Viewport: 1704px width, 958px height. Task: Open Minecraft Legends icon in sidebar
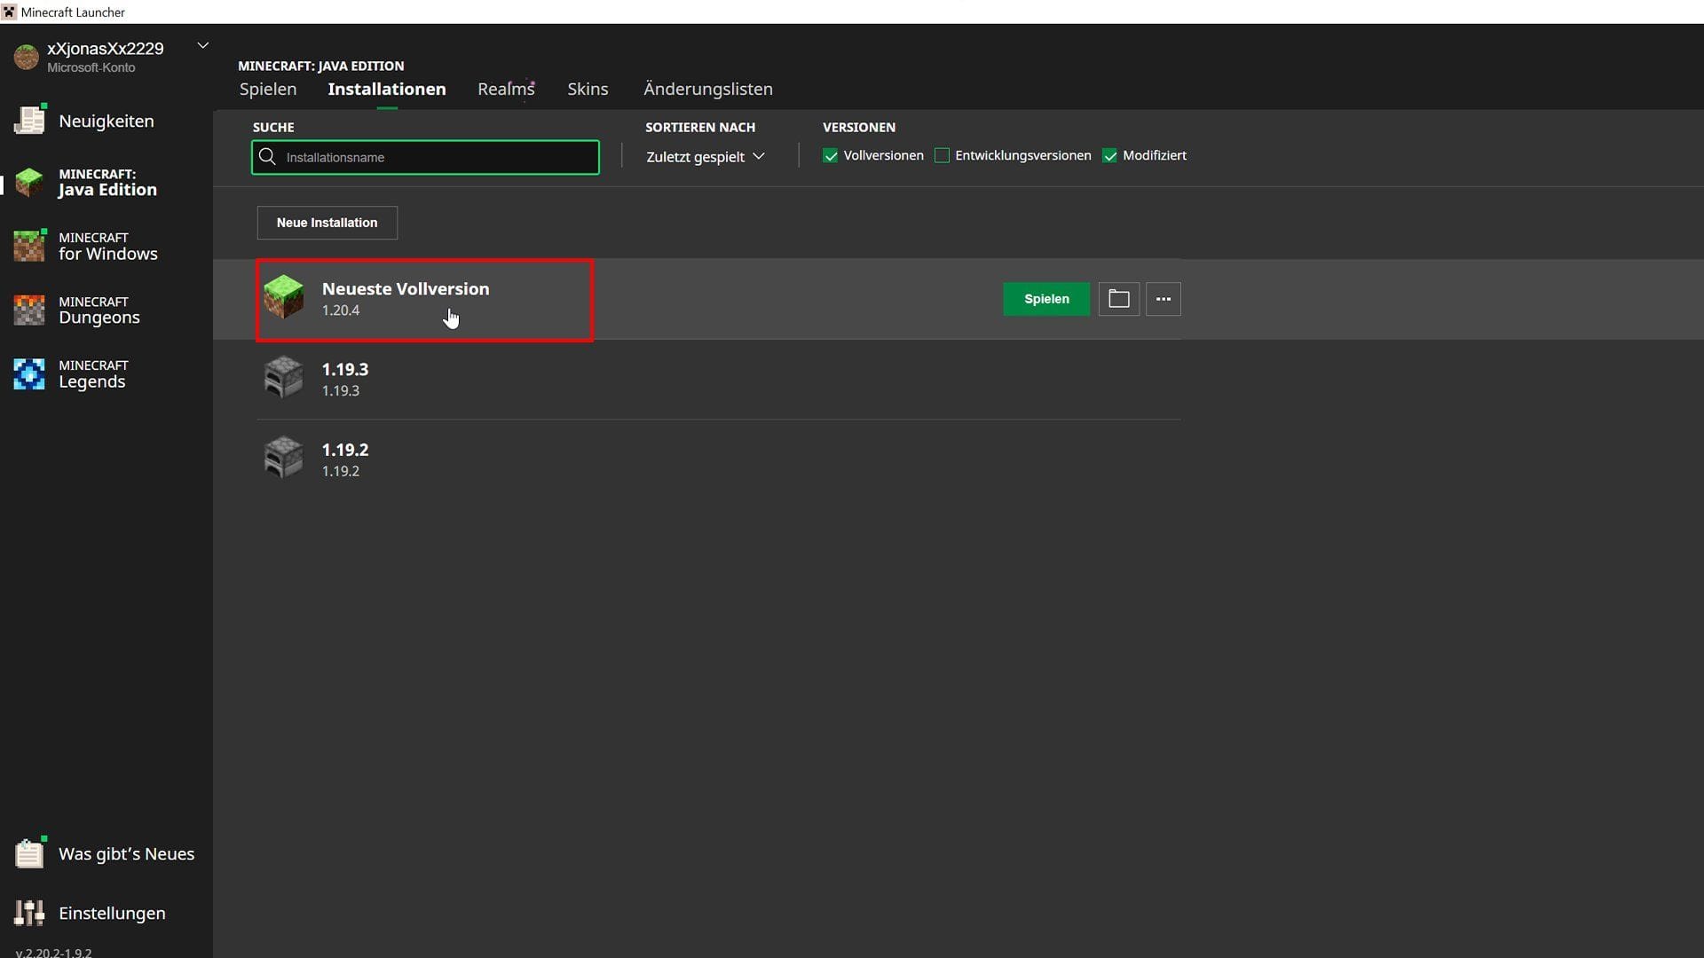(x=29, y=373)
